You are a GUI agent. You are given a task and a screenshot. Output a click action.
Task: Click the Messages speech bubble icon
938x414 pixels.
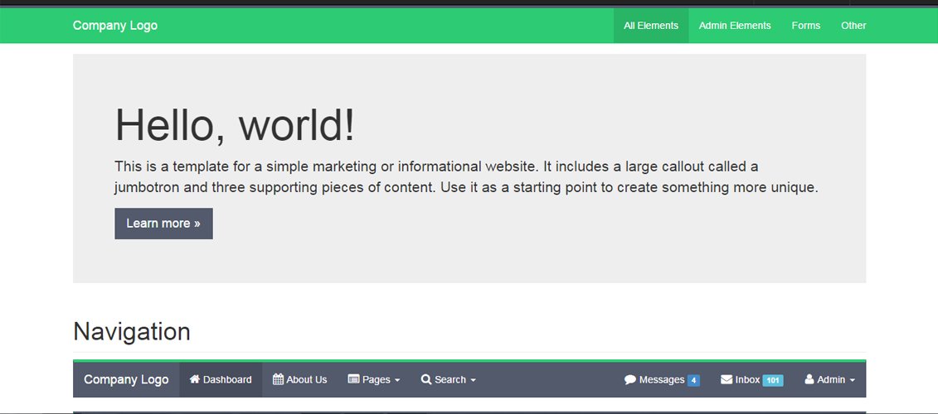tap(630, 379)
